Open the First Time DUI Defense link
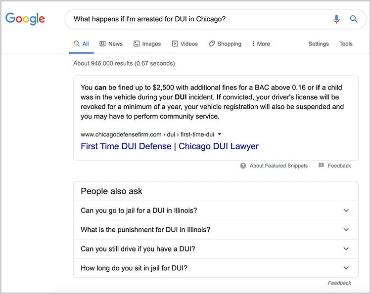 pos(170,146)
